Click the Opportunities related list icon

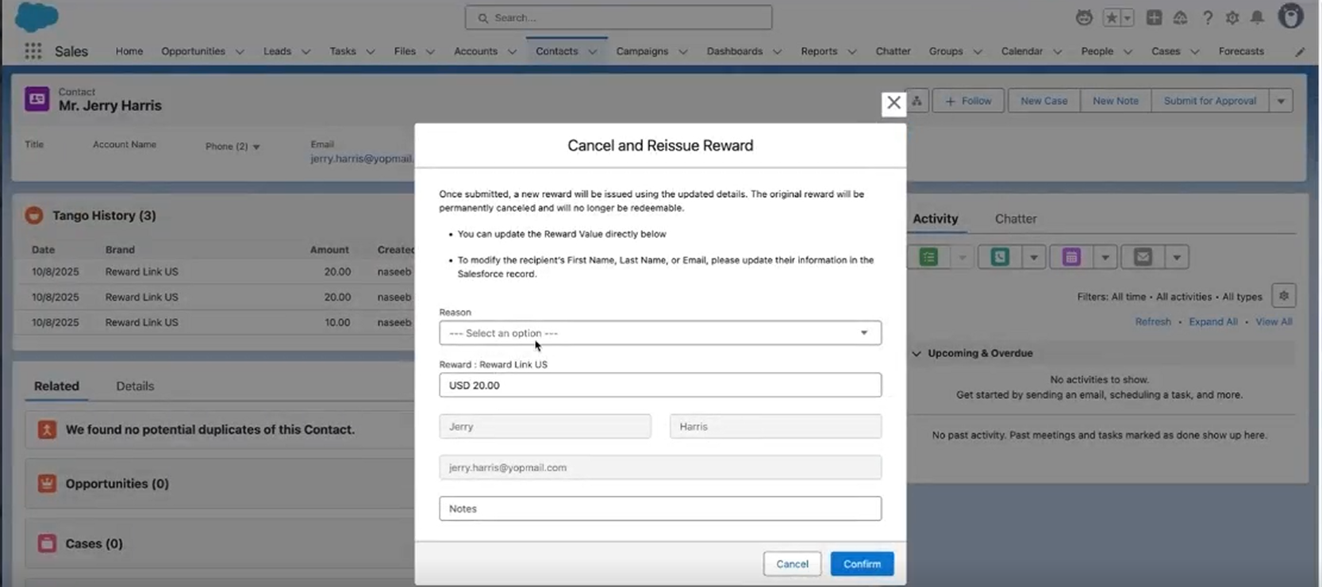(47, 483)
